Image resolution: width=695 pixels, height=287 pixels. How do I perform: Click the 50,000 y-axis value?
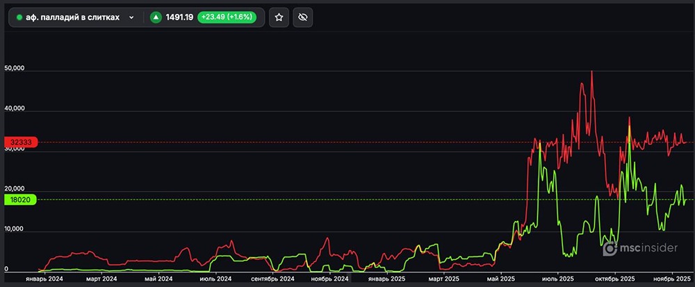[x=14, y=69]
